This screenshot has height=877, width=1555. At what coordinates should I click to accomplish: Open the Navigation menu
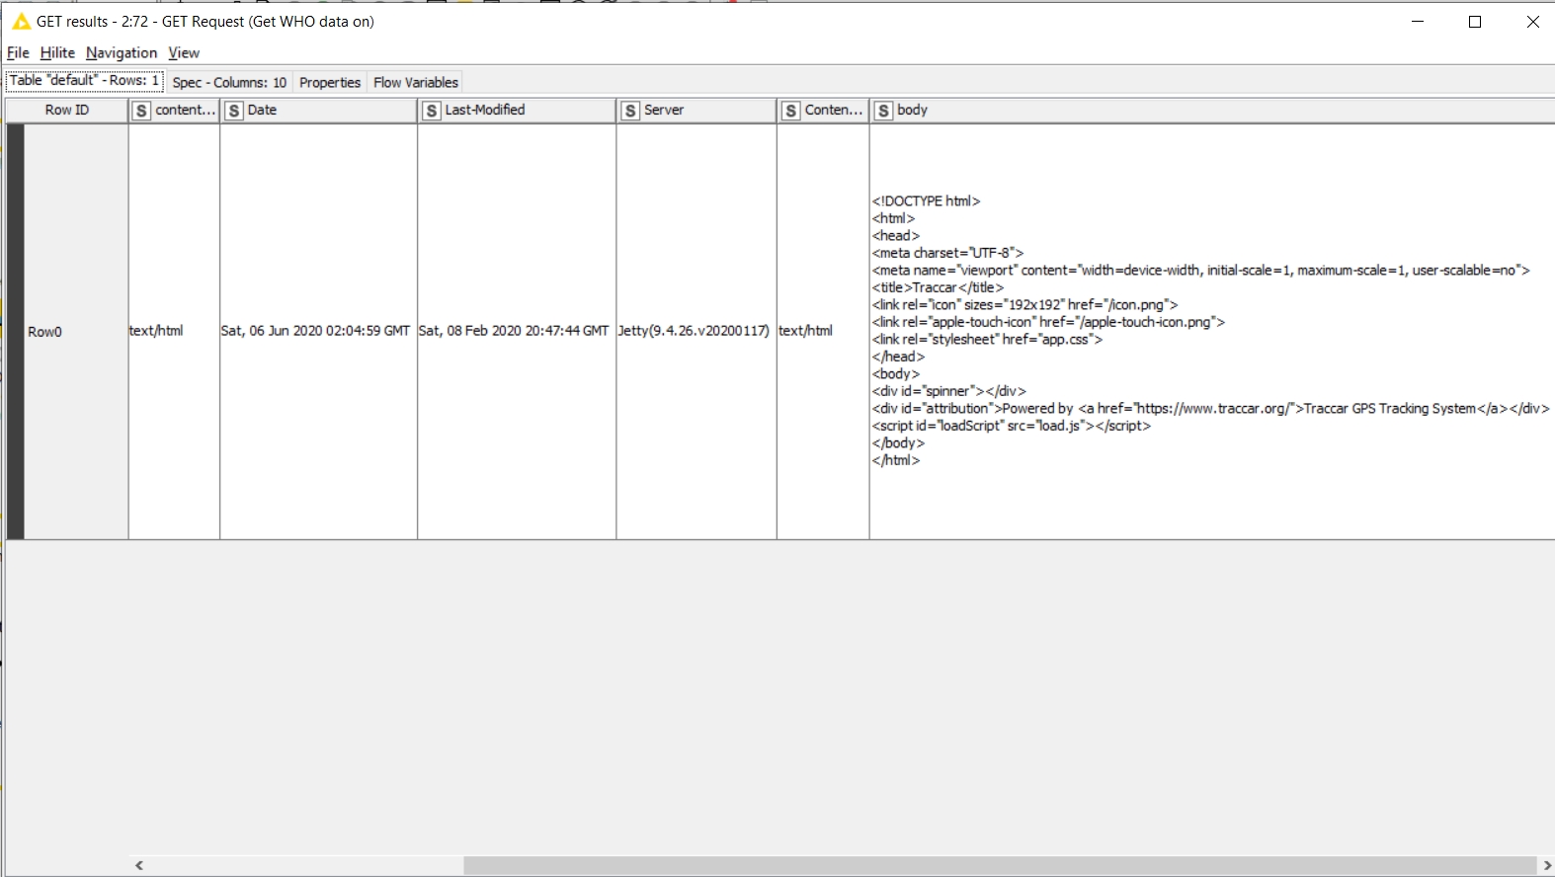coord(122,52)
